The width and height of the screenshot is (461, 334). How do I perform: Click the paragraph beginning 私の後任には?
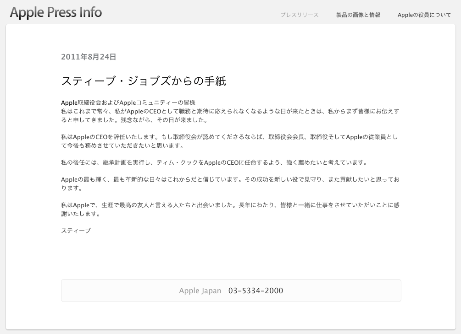(214, 162)
